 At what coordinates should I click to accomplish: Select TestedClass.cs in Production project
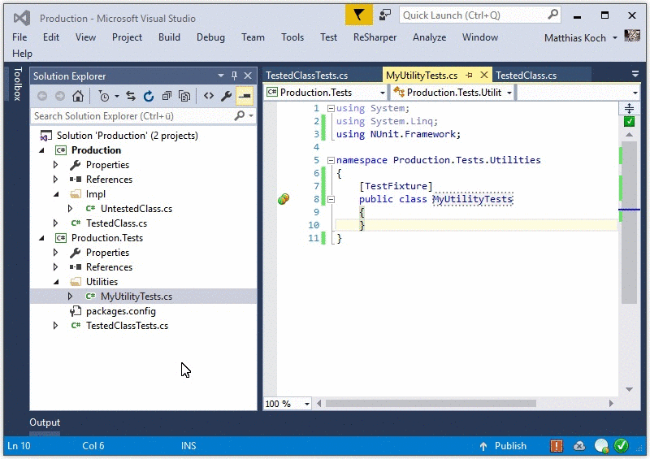click(116, 223)
